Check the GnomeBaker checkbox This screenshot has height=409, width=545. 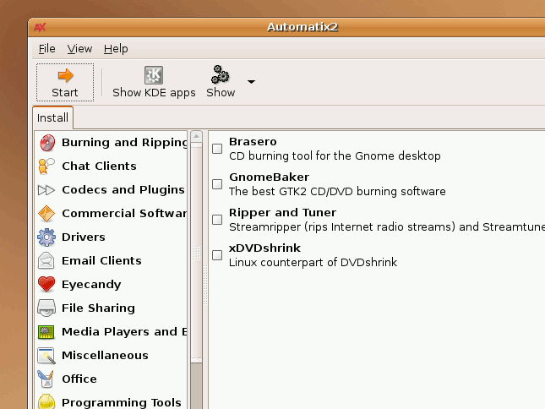point(217,184)
